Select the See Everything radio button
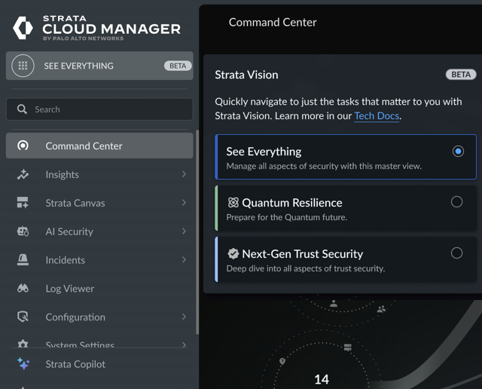 (458, 152)
